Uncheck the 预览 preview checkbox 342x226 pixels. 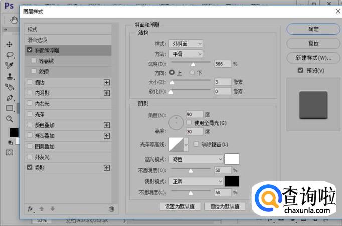coord(300,71)
